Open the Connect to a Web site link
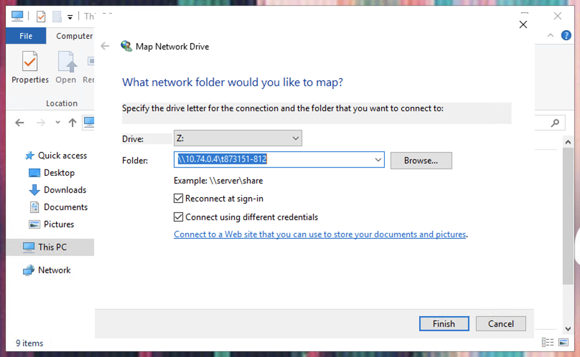The image size is (580, 357). tap(320, 234)
